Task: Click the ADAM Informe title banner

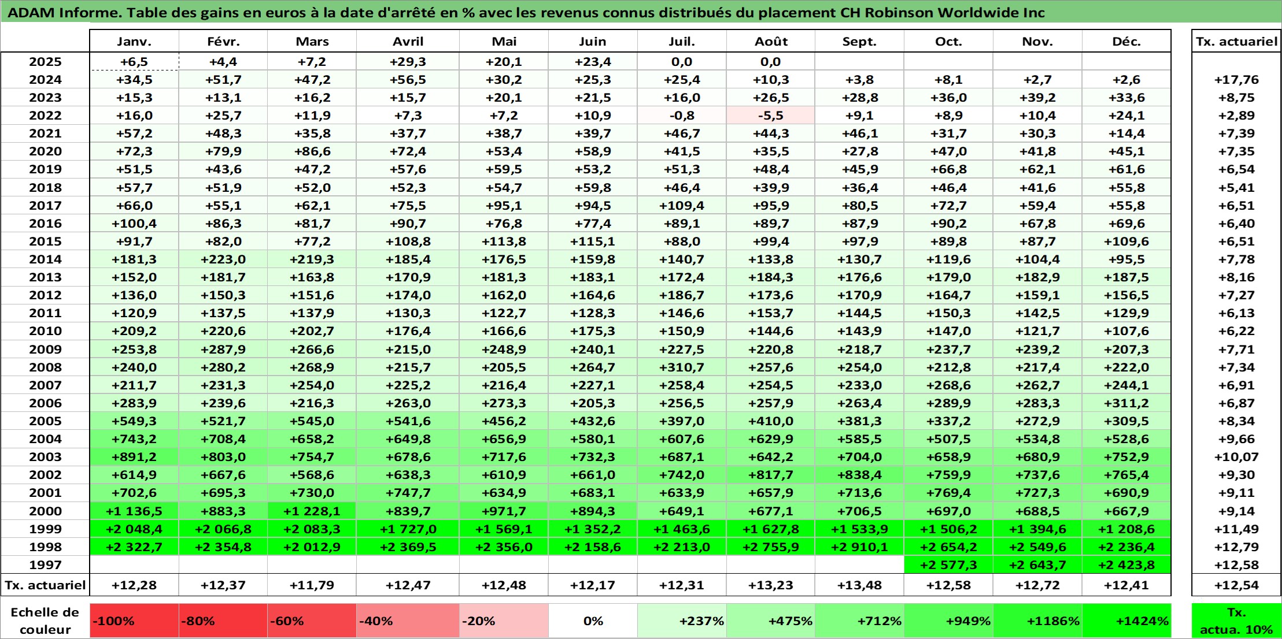Action: tap(641, 12)
